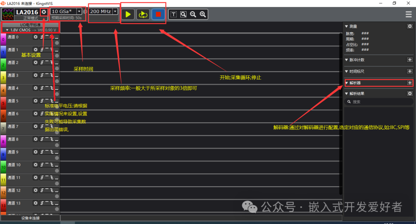Click the 通道 9 blue color tag
This screenshot has height=224, width=416.
coord(3,154)
